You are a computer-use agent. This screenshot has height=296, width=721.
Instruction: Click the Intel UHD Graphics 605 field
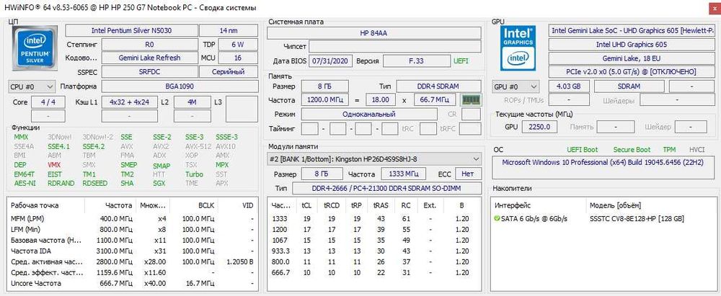[x=632, y=45]
